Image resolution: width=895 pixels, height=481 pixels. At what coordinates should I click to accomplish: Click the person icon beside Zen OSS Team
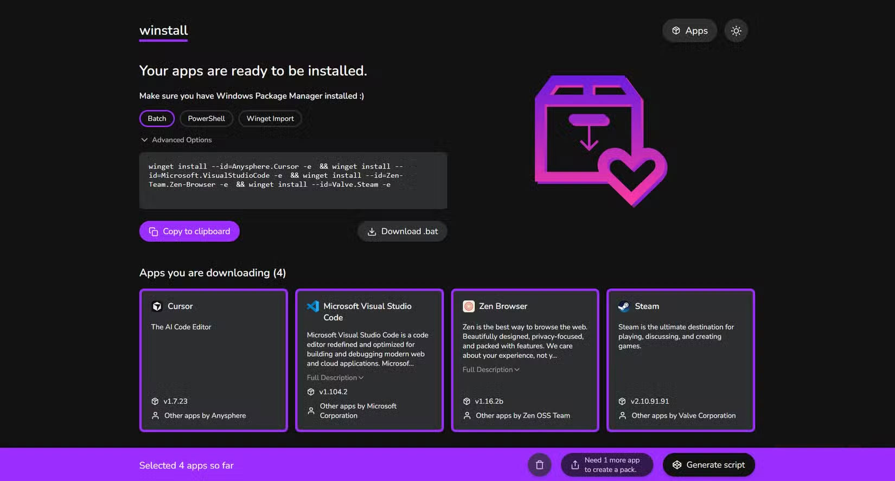click(x=466, y=415)
